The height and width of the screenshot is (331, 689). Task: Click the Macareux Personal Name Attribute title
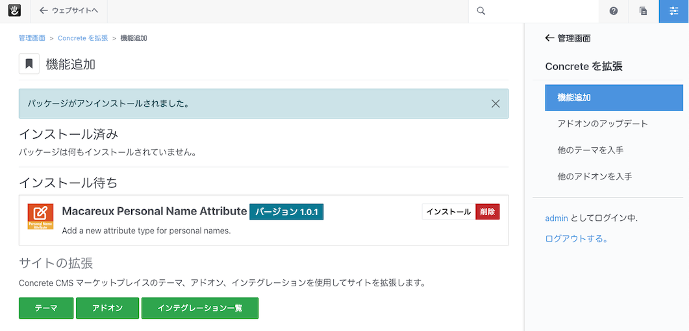tap(155, 211)
